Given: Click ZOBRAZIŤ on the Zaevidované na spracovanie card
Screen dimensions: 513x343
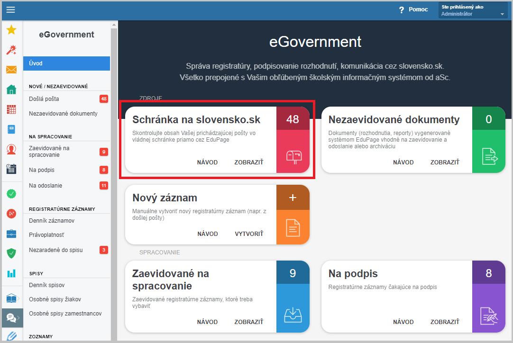Looking at the screenshot, I should pos(249,322).
